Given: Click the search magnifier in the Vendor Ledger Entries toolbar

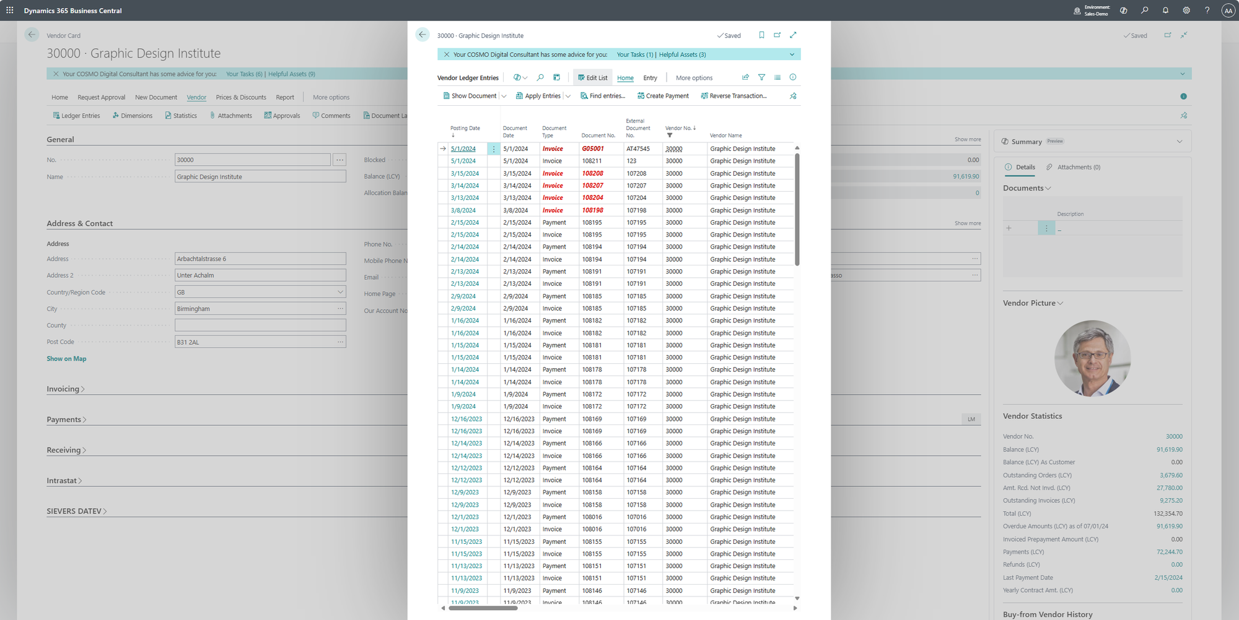Looking at the screenshot, I should tap(540, 78).
